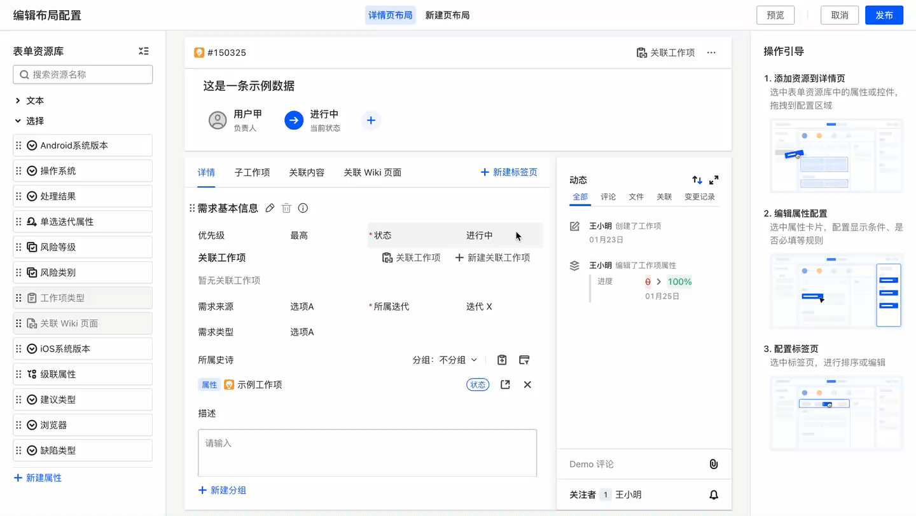The height and width of the screenshot is (516, 916).
Task: Edit 需求基本信息 group with pencil icon
Action: (x=270, y=208)
